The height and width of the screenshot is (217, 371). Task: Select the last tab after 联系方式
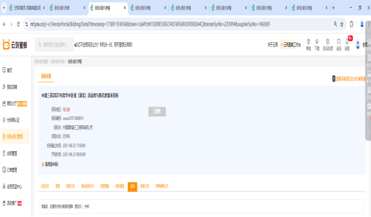tap(162, 186)
